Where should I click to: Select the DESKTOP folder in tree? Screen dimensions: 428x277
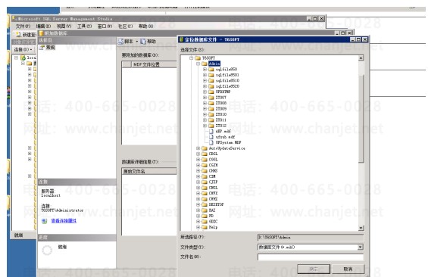(x=216, y=204)
